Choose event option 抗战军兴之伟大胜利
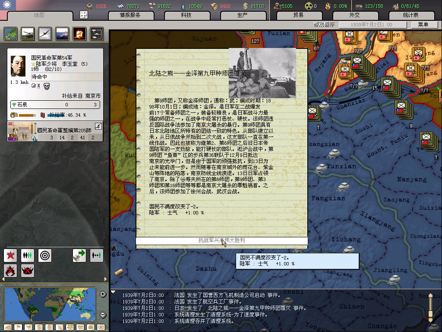442x332 pixels. click(x=222, y=240)
